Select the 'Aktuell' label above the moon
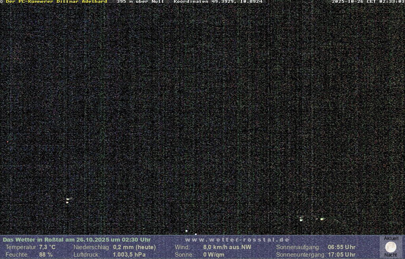This screenshot has width=405, height=259. coord(391,238)
